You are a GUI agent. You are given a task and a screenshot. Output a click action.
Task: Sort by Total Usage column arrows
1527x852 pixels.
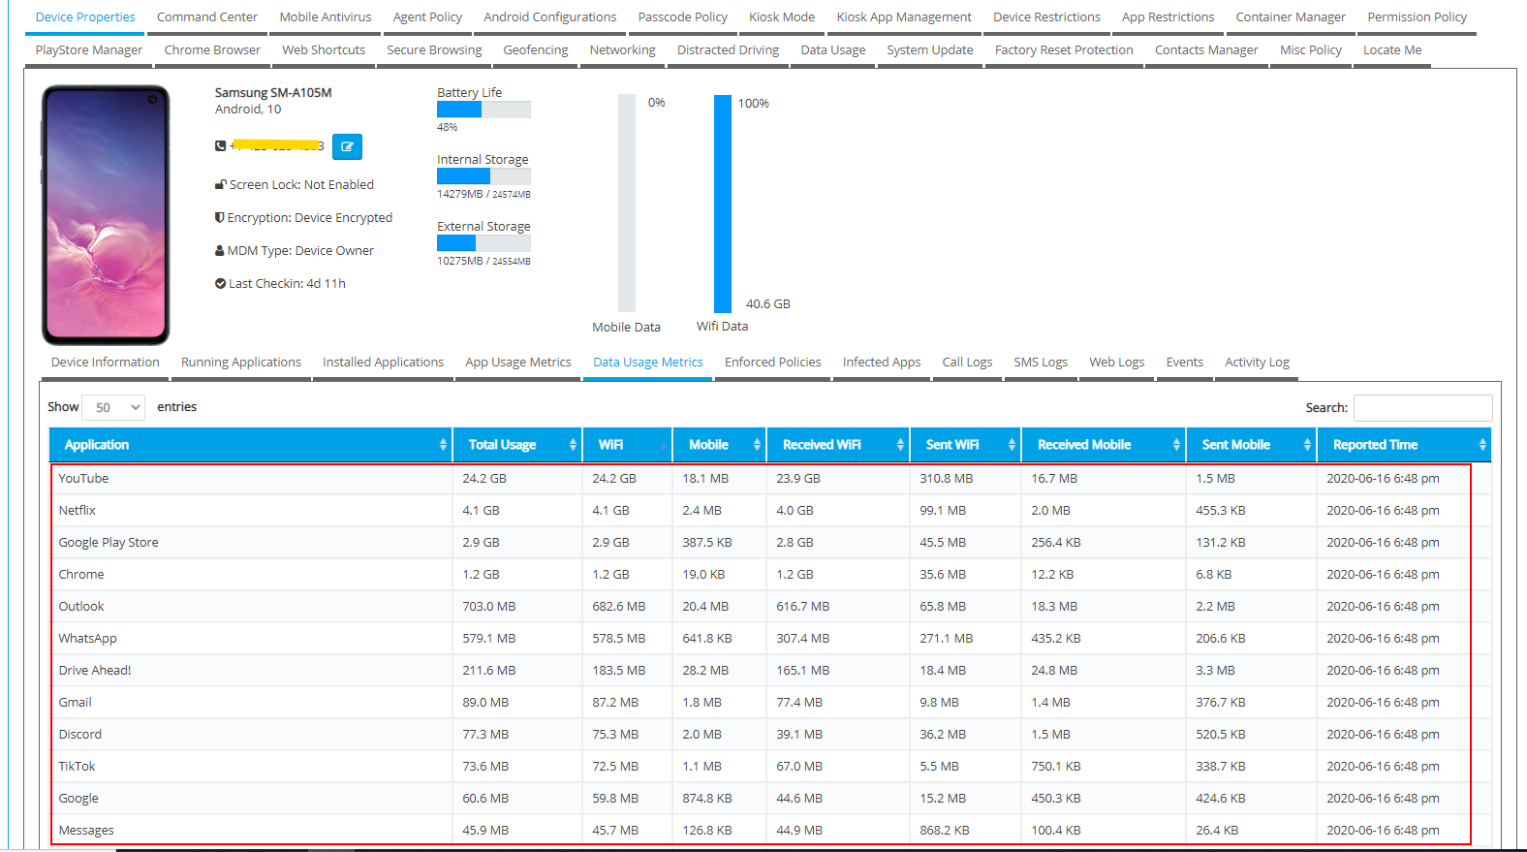coord(573,445)
